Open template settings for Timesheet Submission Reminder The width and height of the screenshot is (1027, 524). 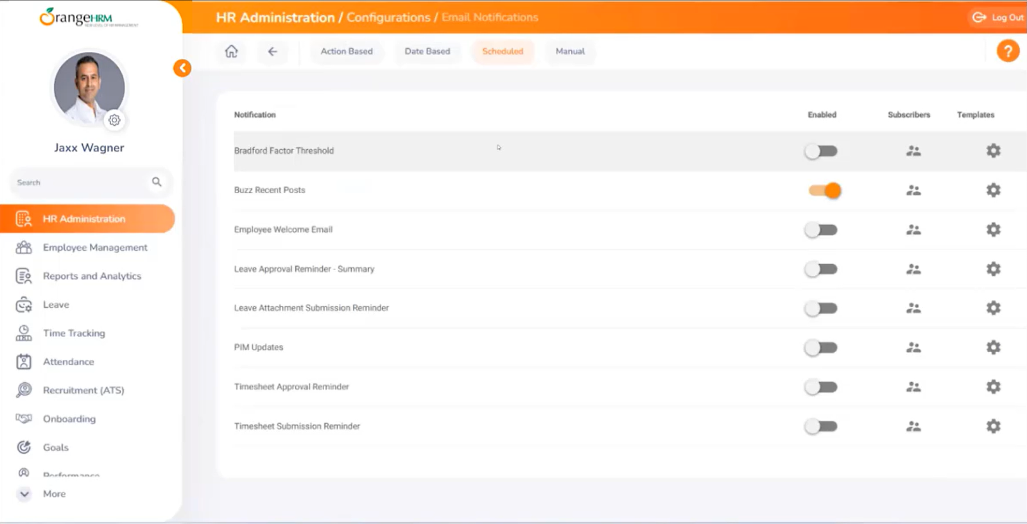point(993,426)
